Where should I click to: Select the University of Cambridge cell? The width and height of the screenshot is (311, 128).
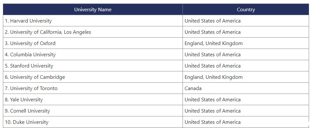[93, 77]
